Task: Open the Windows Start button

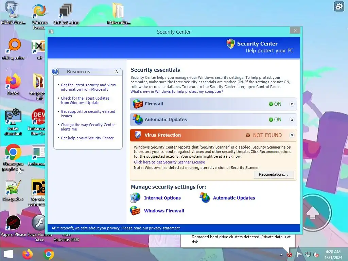Action: tap(8, 254)
